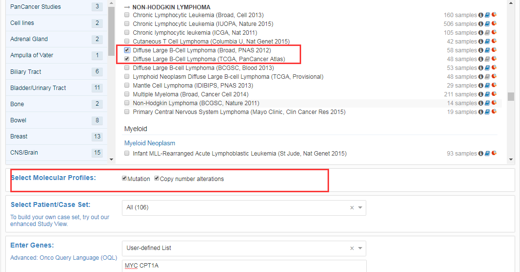Image resolution: width=520 pixels, height=272 pixels.
Task: Clear the All (106) case set selection
Action: pyautogui.click(x=352, y=207)
